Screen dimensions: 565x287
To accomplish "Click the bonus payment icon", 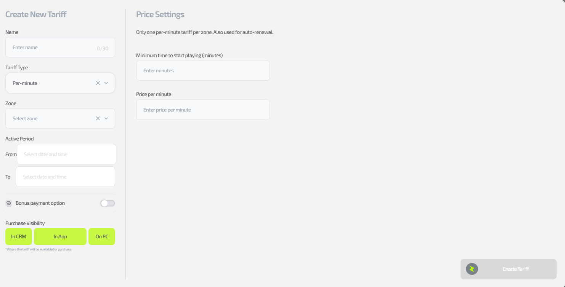I will pos(9,203).
